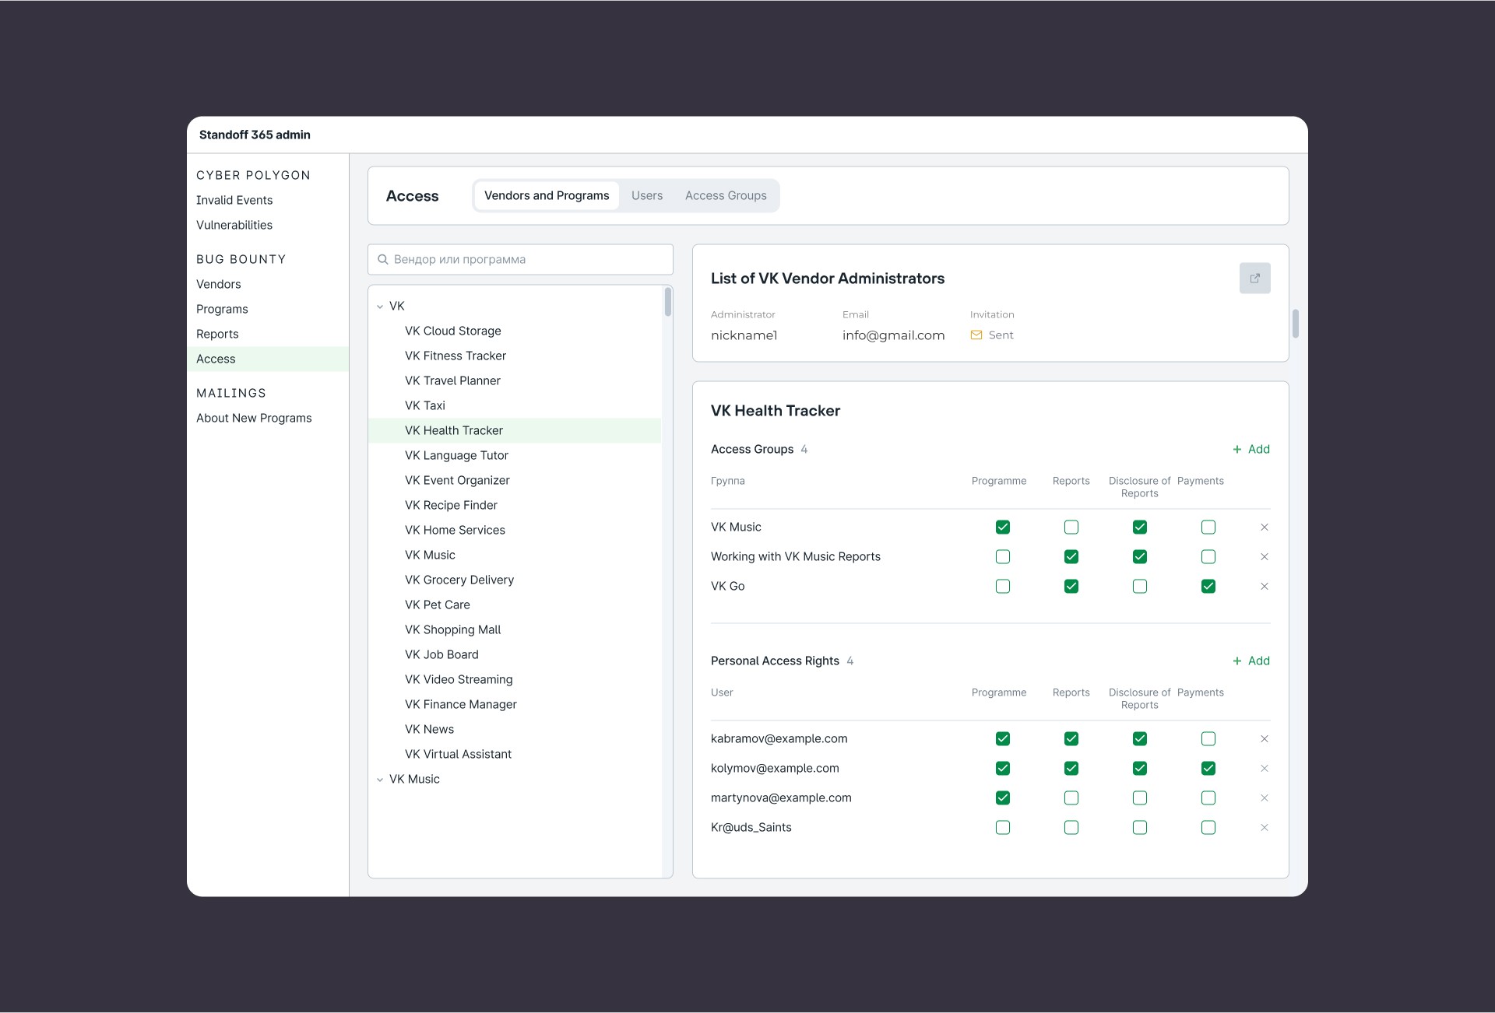Click the main page scrollbar thumb
Image resolution: width=1495 pixels, height=1013 pixels.
(x=1296, y=324)
